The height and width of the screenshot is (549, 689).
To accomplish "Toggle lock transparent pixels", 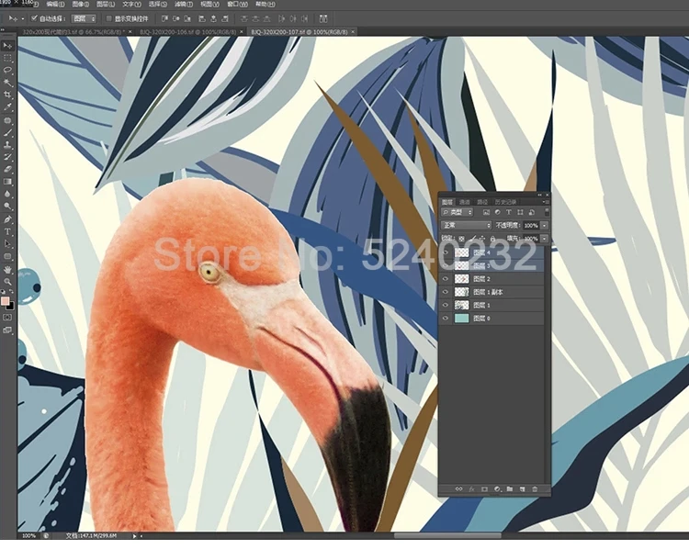I will click(461, 239).
